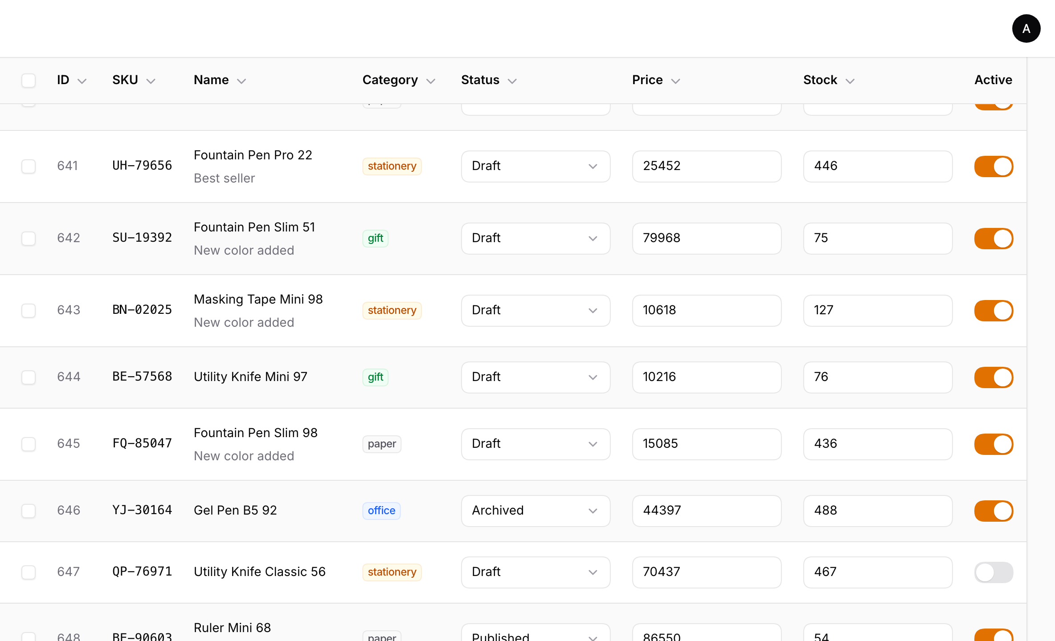Turn off the Active toggle for Gel Pen B5 92

[x=994, y=511]
